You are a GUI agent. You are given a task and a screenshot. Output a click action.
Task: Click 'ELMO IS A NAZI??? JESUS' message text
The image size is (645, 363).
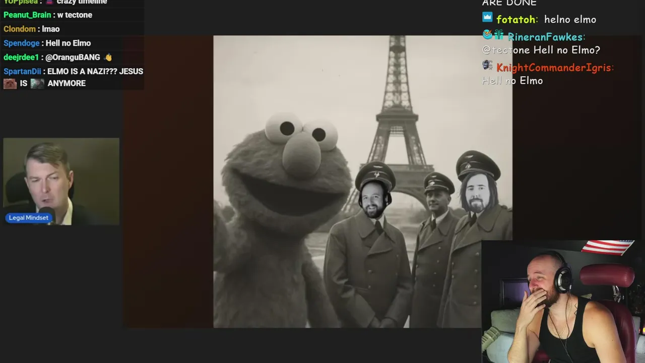tap(95, 71)
